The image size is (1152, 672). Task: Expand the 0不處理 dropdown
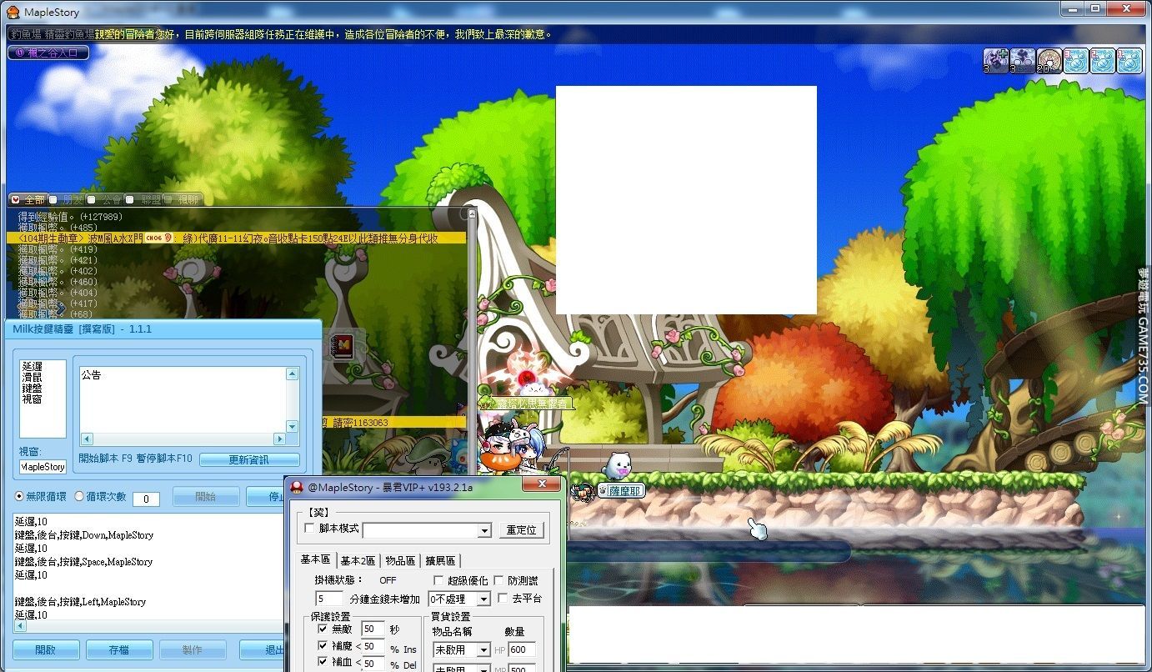coord(483,599)
